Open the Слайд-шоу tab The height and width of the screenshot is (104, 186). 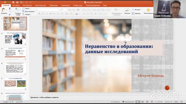pos(78,5)
